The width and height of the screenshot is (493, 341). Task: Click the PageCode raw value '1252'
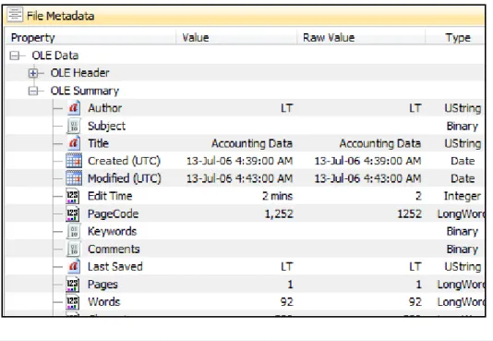coord(409,213)
